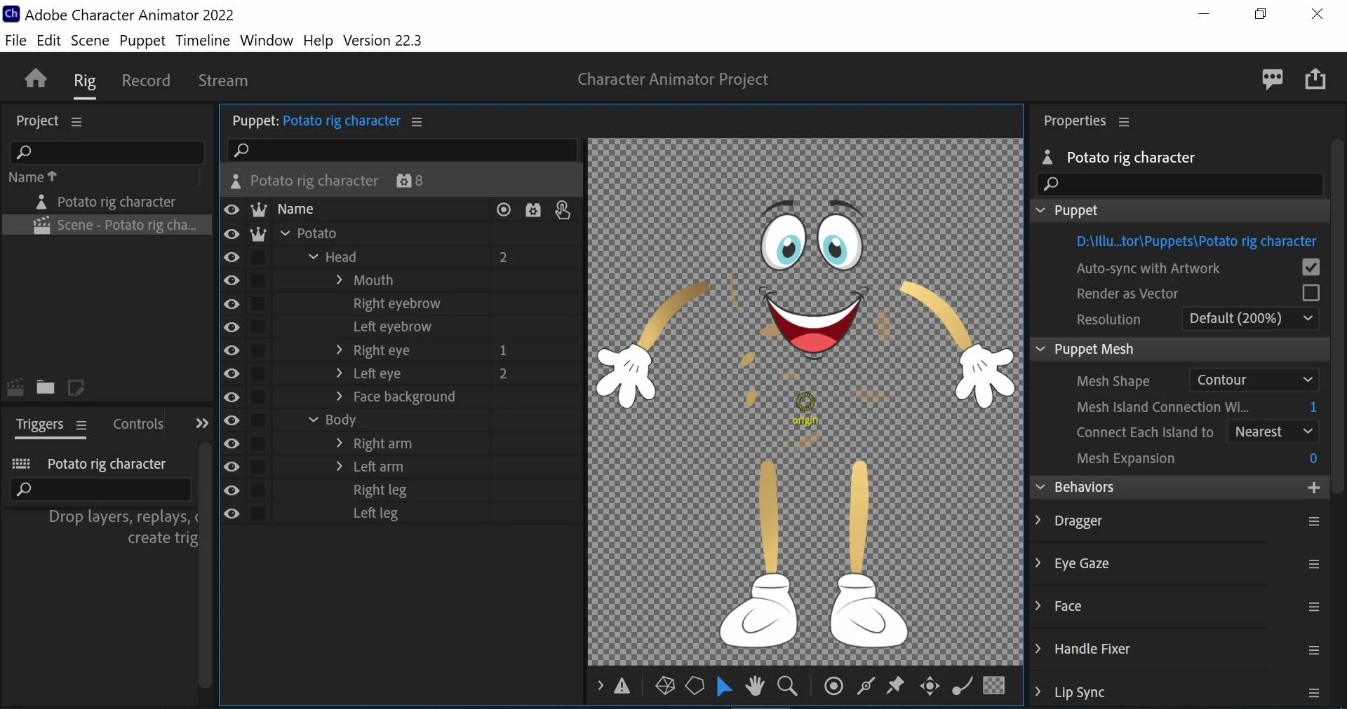Choose the Hand pan tool

(x=755, y=686)
